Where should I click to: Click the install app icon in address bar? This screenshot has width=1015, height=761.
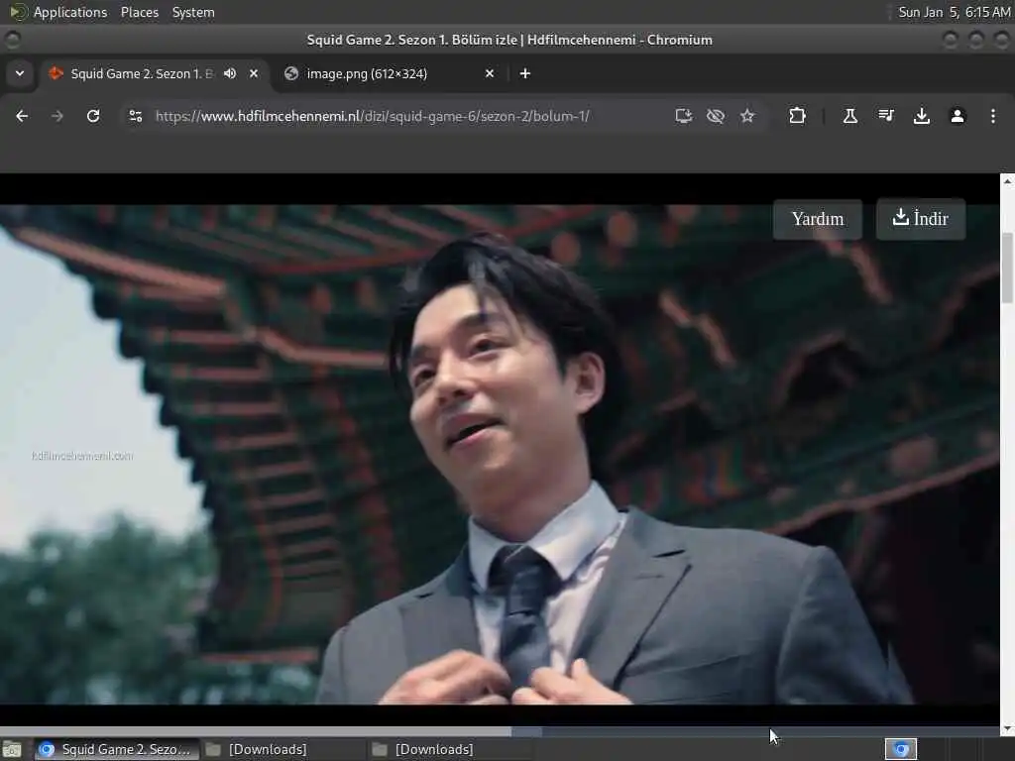click(684, 116)
